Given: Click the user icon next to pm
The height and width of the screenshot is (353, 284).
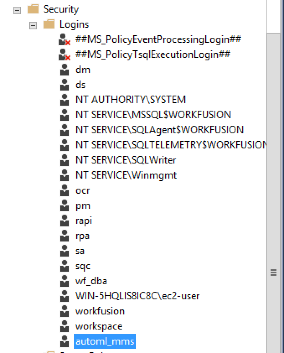Looking at the screenshot, I should point(65,205).
